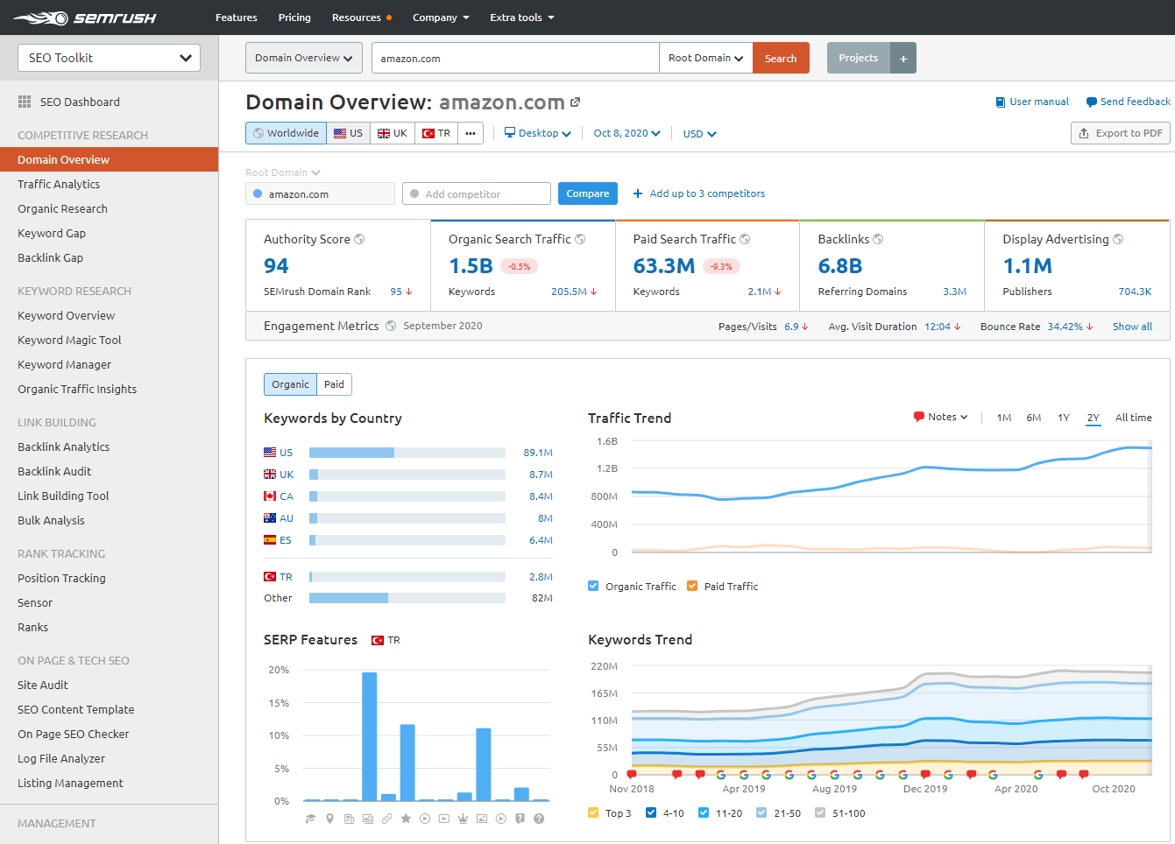Click the help question-mark icon beside SERP Features

pyautogui.click(x=538, y=819)
